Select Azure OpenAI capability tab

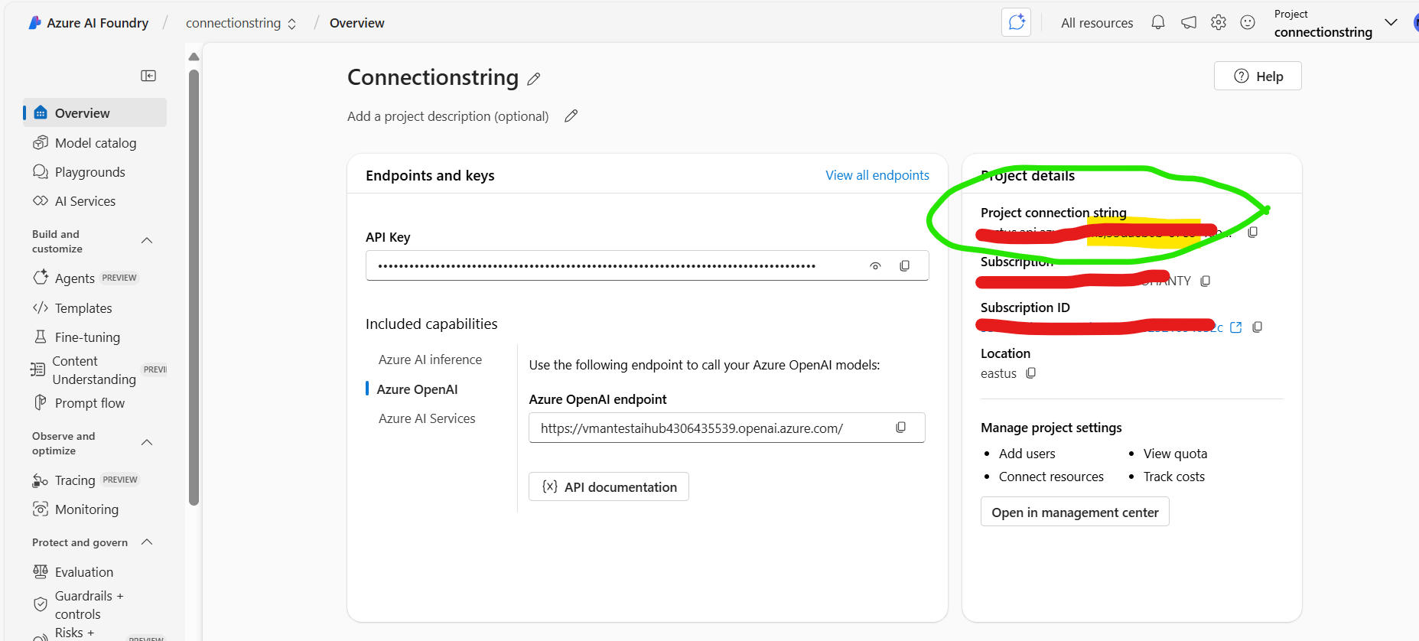click(x=417, y=389)
